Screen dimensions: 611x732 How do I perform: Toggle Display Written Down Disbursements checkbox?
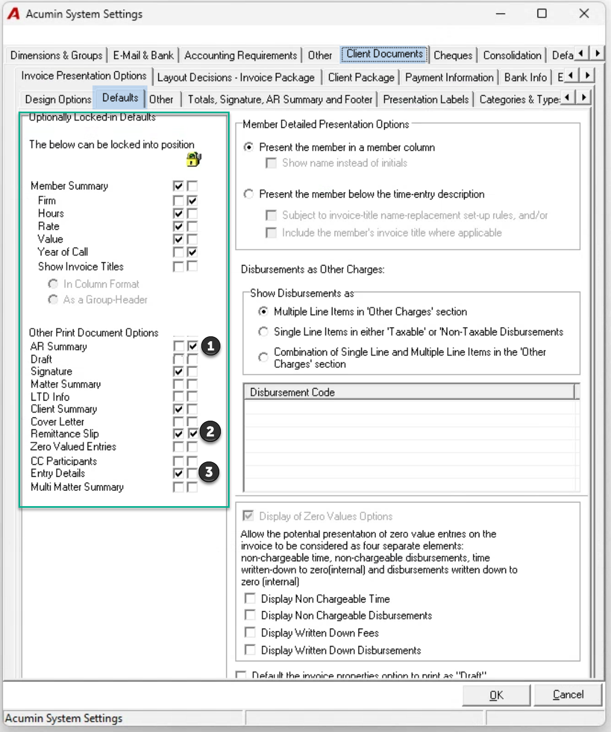click(x=250, y=650)
